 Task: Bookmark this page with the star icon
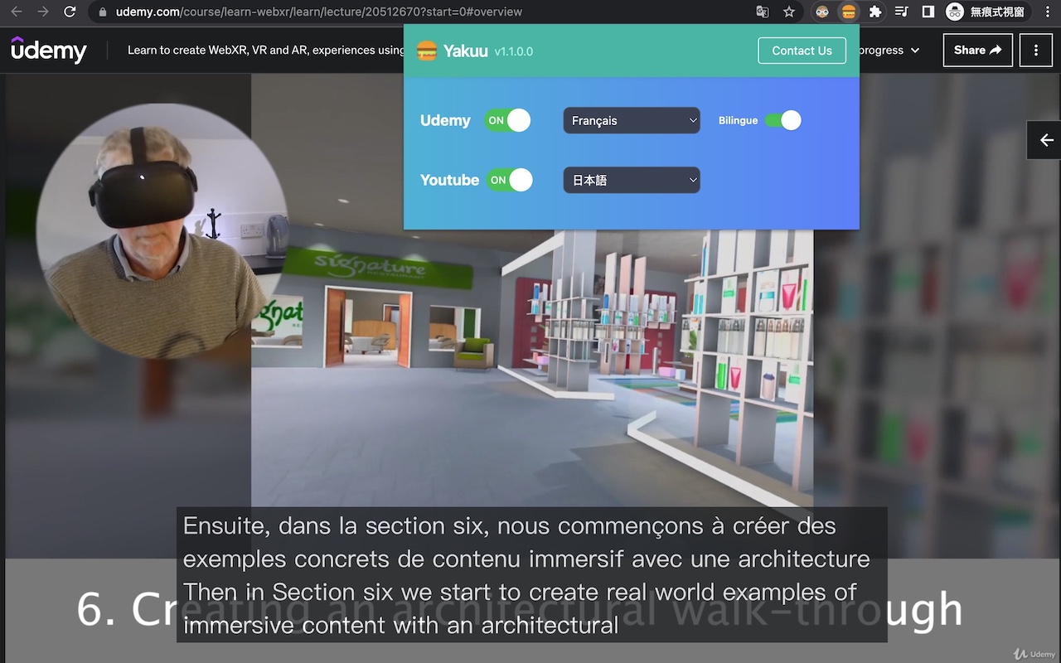[x=789, y=12]
